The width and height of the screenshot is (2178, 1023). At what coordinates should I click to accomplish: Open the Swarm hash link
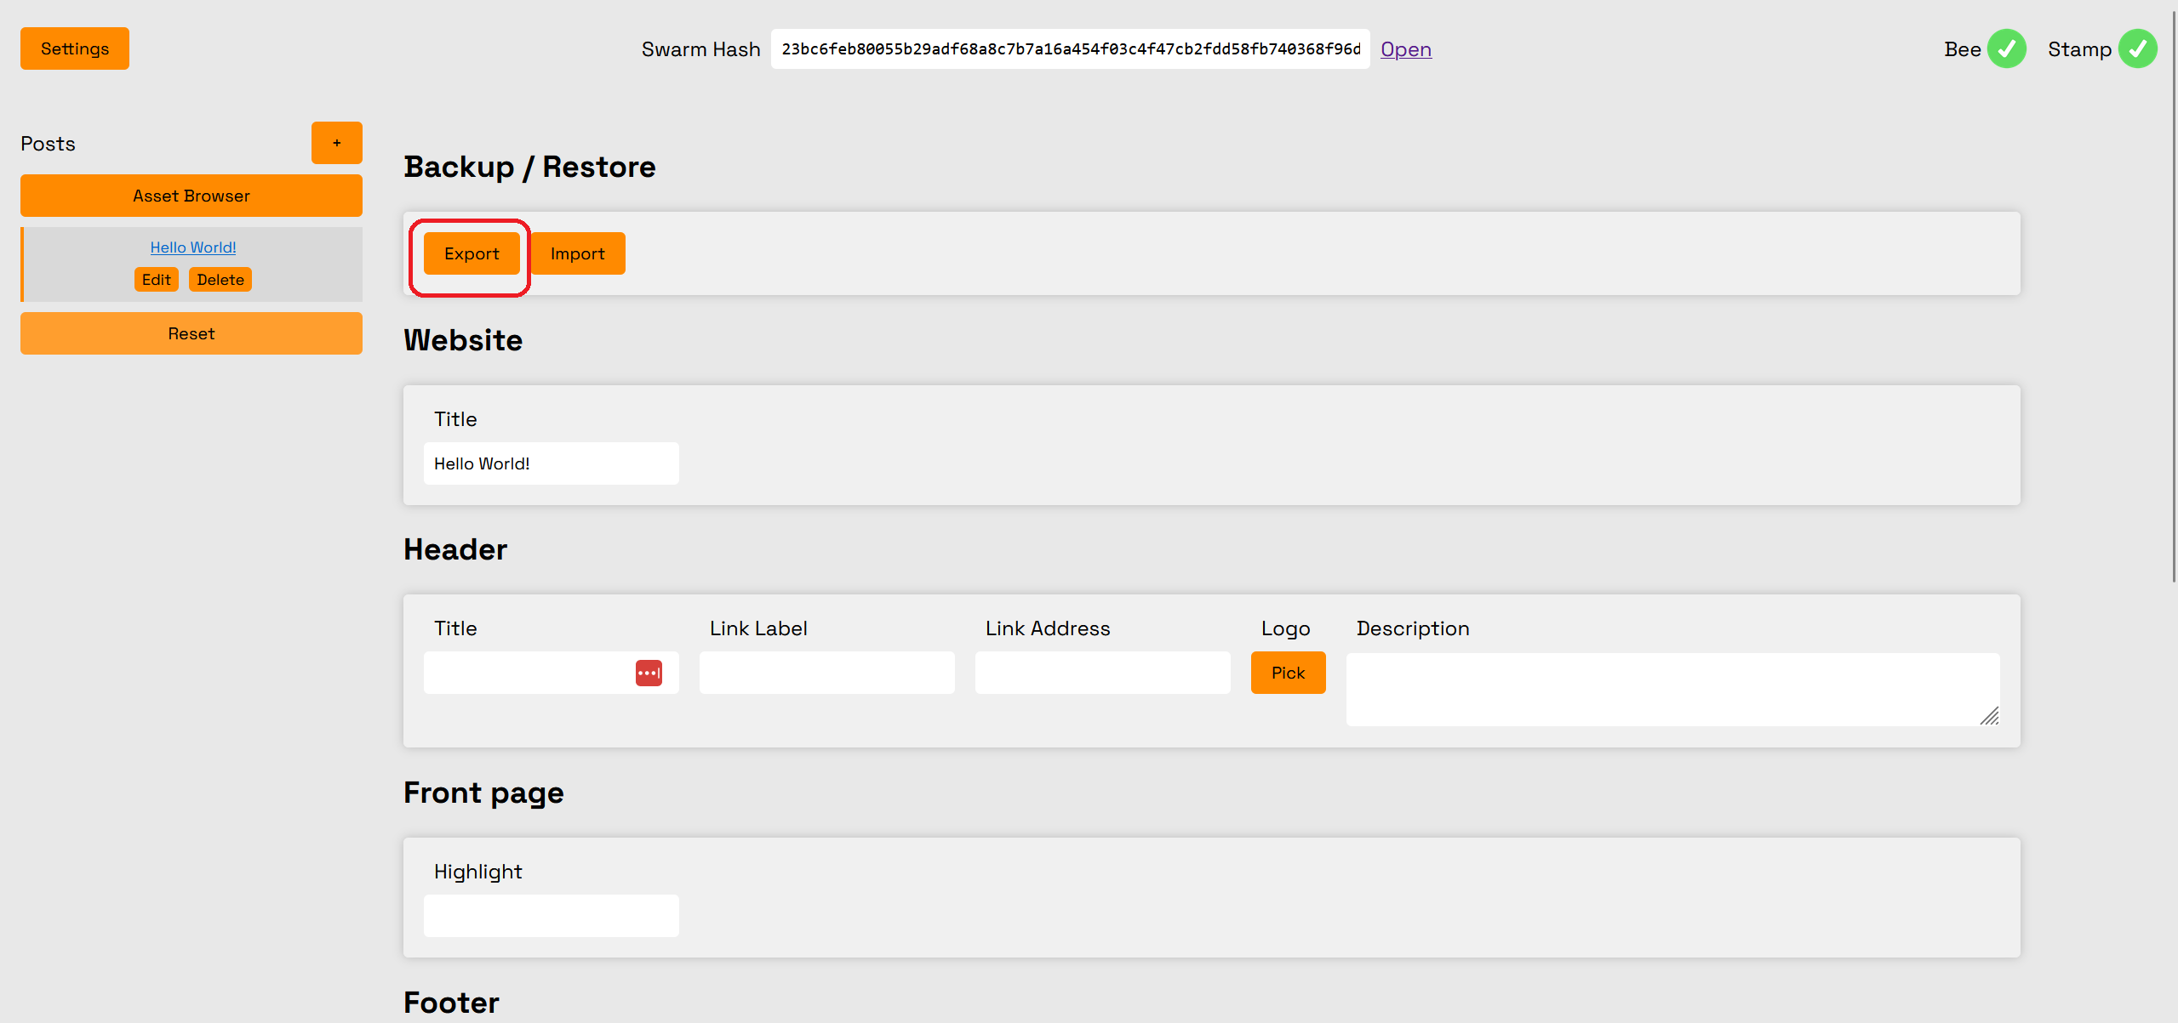(x=1405, y=49)
